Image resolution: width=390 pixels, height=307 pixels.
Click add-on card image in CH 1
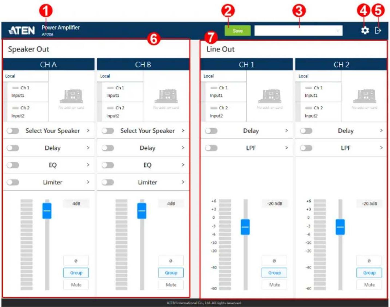[270, 96]
